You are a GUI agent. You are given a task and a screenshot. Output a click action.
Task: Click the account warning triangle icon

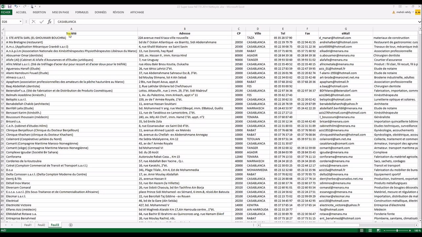[x=394, y=13]
